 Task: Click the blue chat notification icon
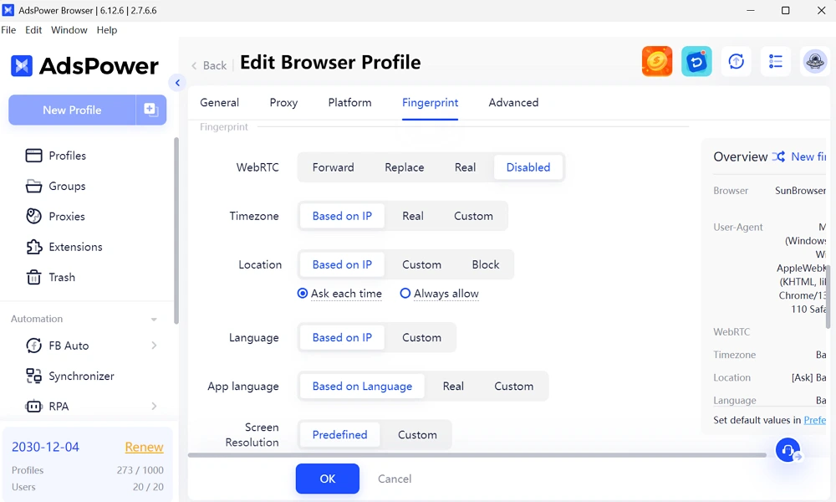pyautogui.click(x=696, y=61)
